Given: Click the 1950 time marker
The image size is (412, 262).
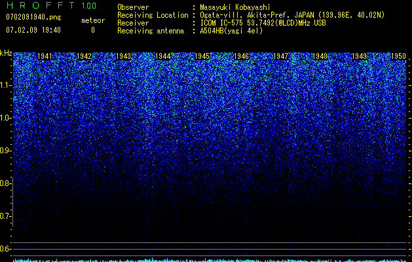Looking at the screenshot, I should point(399,56).
